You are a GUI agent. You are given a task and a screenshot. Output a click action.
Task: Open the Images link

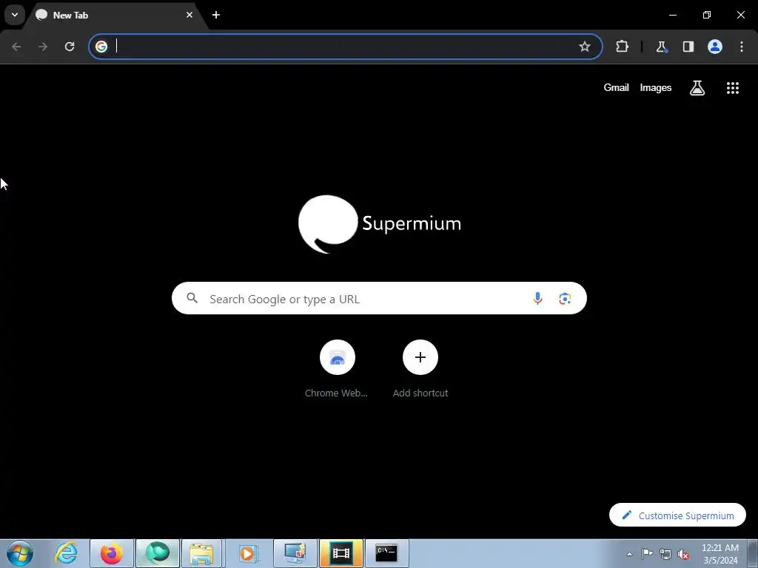656,87
